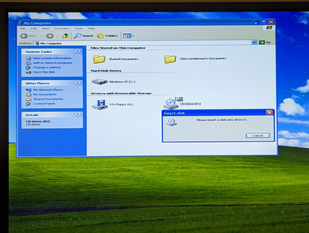Click Cancel in Insert disk dialog
The width and height of the screenshot is (309, 233).
(x=257, y=136)
